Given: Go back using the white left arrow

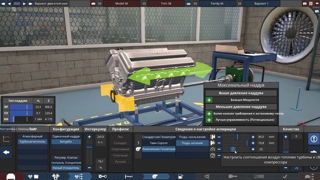Looking at the screenshot, I should tap(6, 152).
